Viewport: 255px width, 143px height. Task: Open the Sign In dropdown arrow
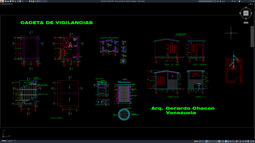230,1
